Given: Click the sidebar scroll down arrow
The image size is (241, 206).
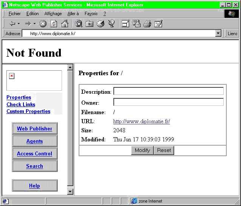Looking at the screenshot, I should point(70,192).
